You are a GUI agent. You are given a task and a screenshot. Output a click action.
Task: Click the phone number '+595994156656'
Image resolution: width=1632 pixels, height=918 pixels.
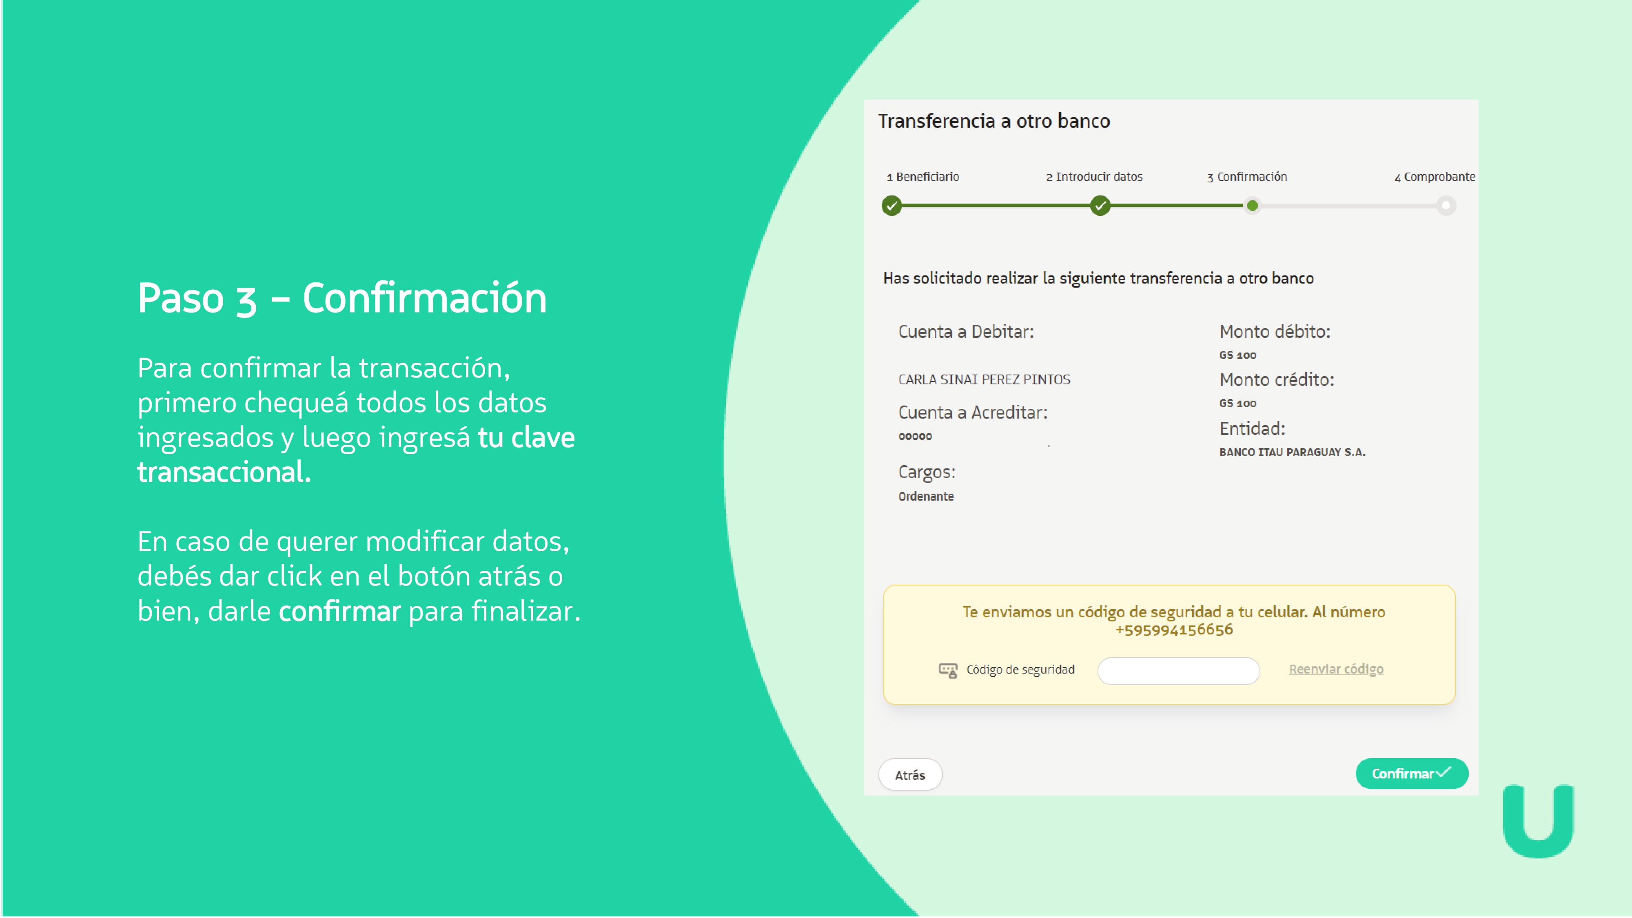[x=1174, y=630]
